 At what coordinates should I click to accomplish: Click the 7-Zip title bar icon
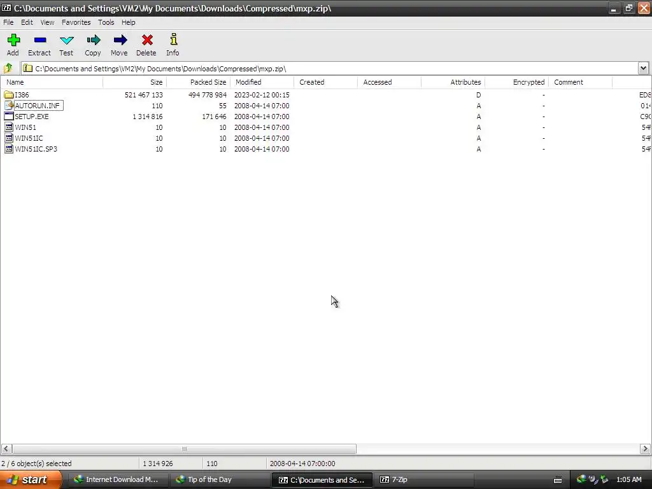(6, 8)
